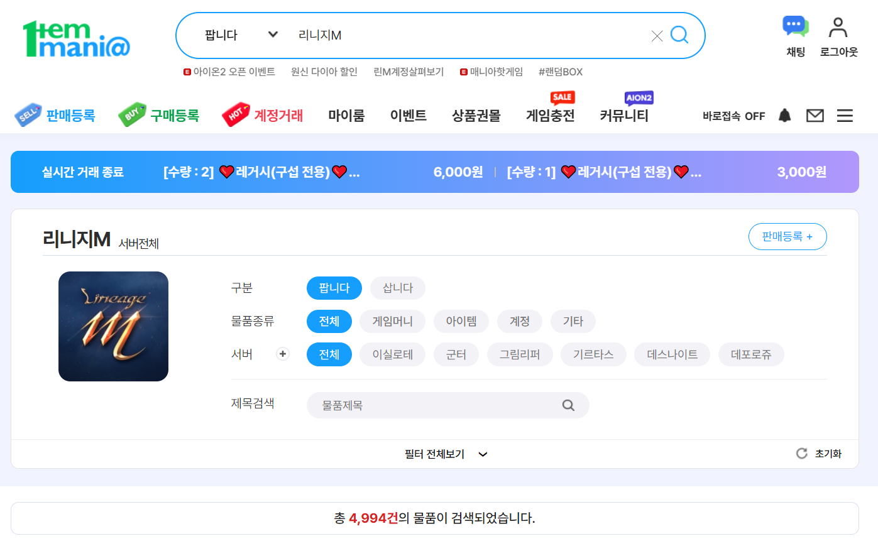This screenshot has height=541, width=878.
Task: Click 서버전체 text next to 리니지M
Action: 139,244
